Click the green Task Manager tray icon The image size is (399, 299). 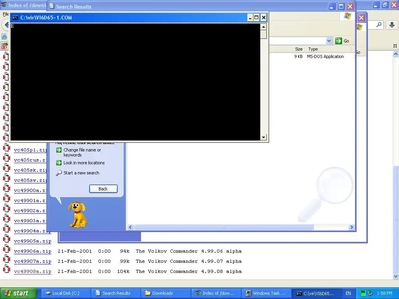[363, 293]
